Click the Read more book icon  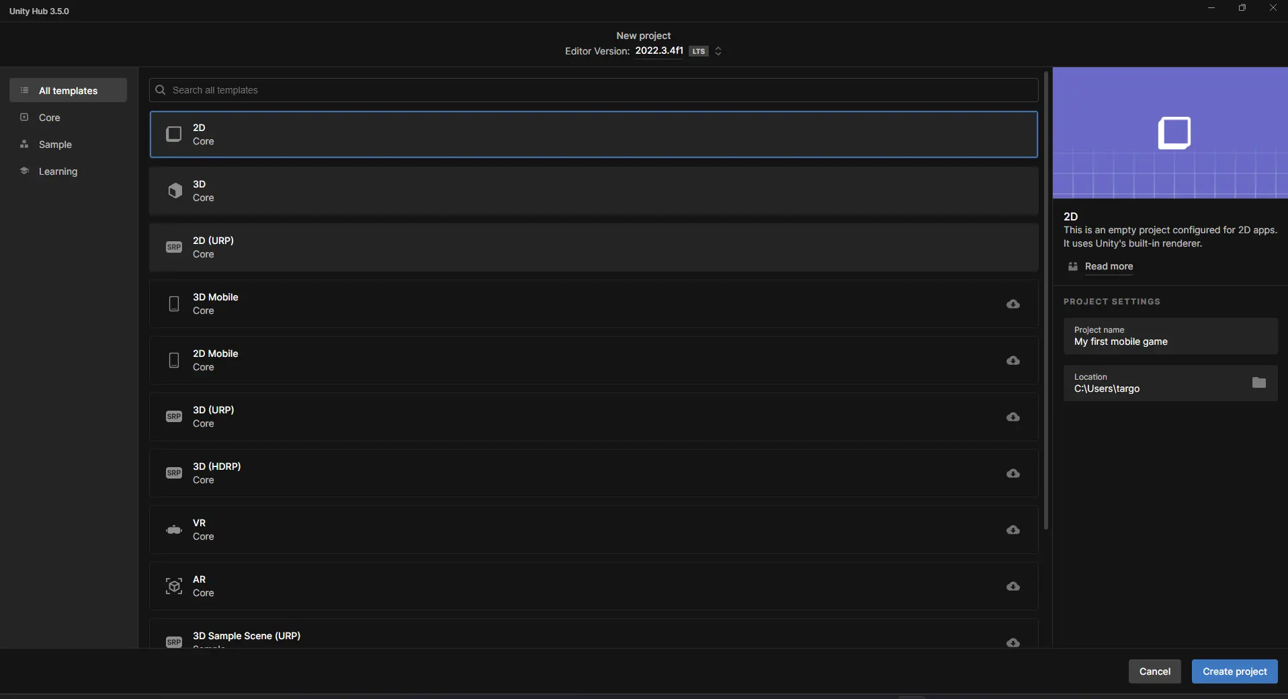(1073, 267)
